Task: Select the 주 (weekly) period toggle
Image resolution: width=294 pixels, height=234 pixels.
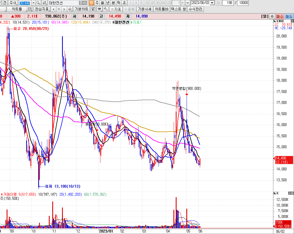Action: 97,3
